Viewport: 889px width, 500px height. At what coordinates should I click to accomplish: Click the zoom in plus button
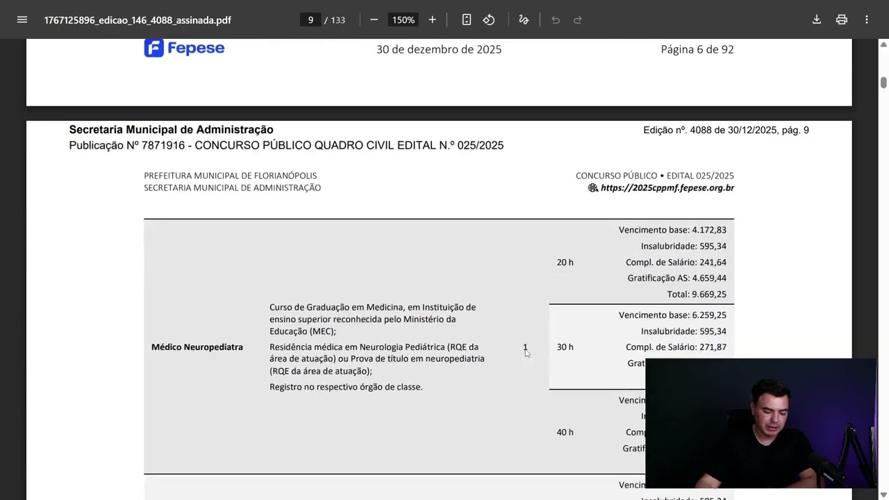pyautogui.click(x=432, y=19)
